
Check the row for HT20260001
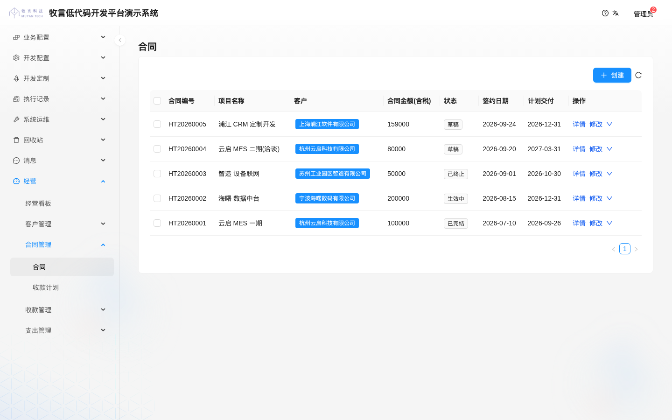157,223
